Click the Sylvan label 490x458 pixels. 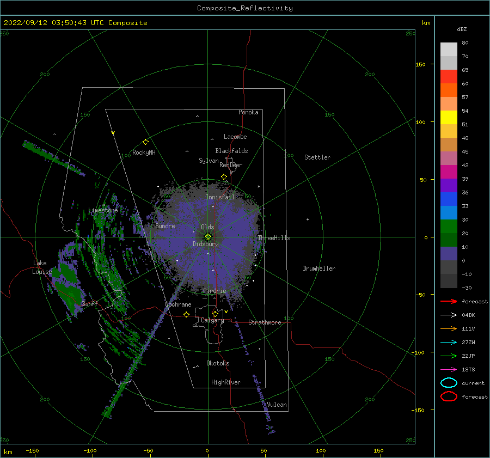point(209,161)
